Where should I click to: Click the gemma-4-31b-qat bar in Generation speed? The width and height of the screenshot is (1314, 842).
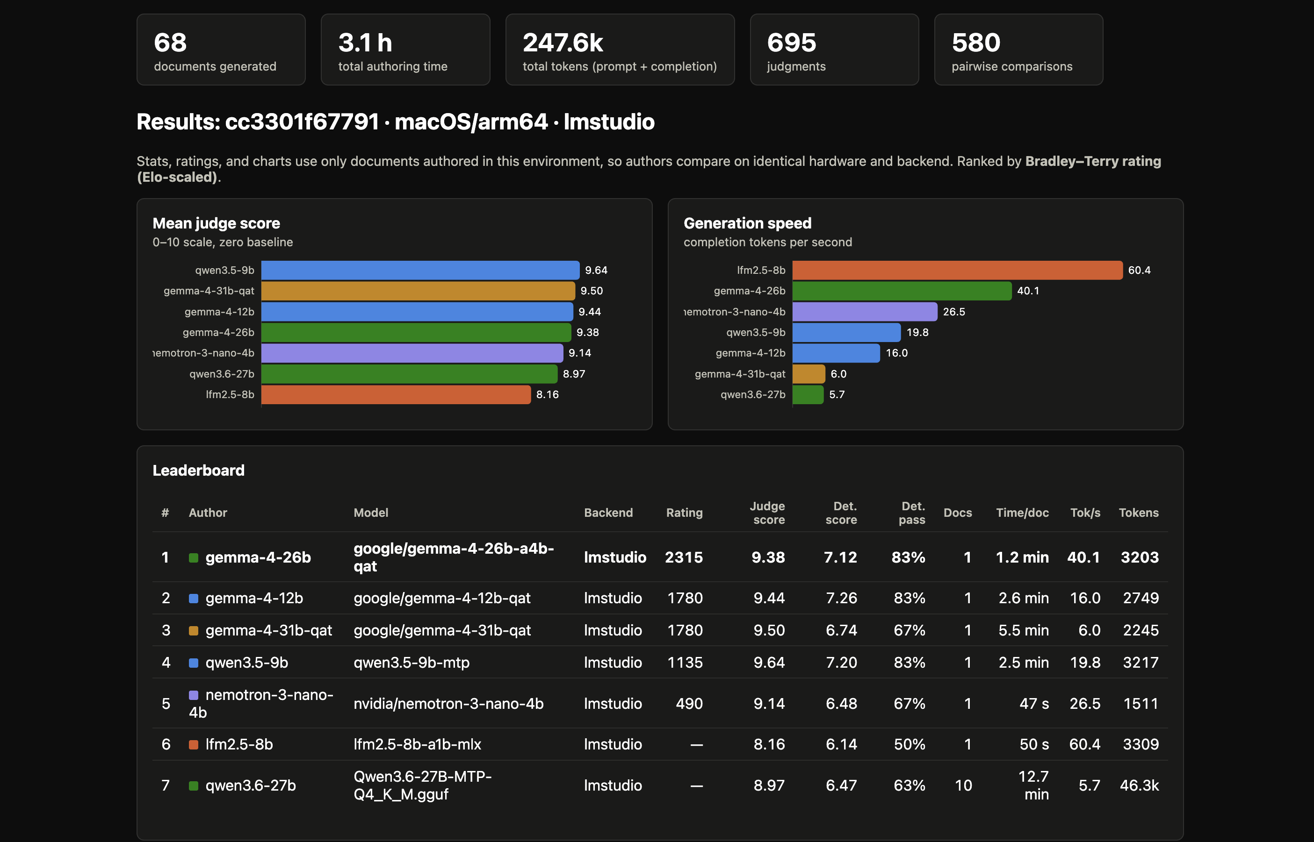(x=809, y=374)
